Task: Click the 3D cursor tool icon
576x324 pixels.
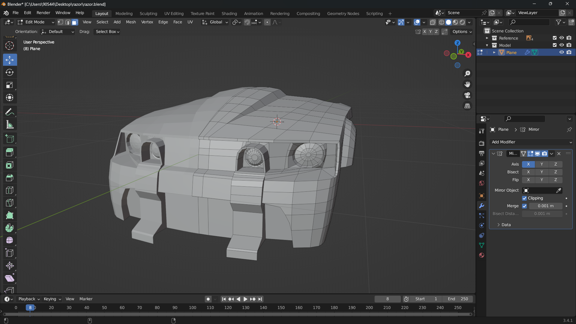Action: tap(10, 46)
